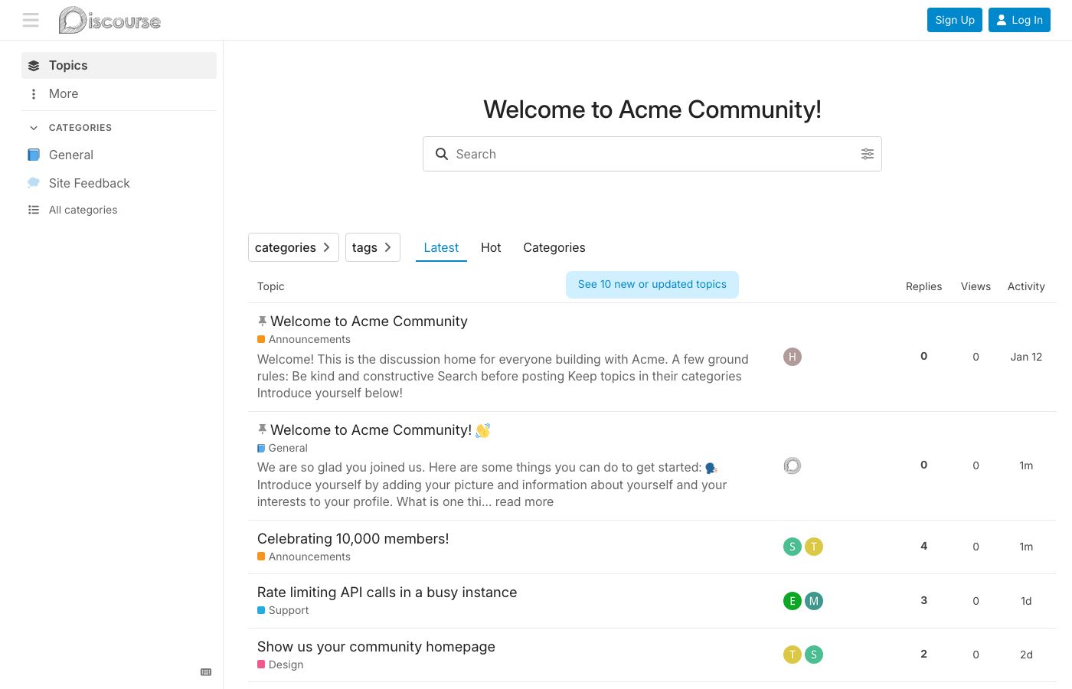
Task: Click reply count 4 on Celebrating topic
Action: pyautogui.click(x=924, y=547)
